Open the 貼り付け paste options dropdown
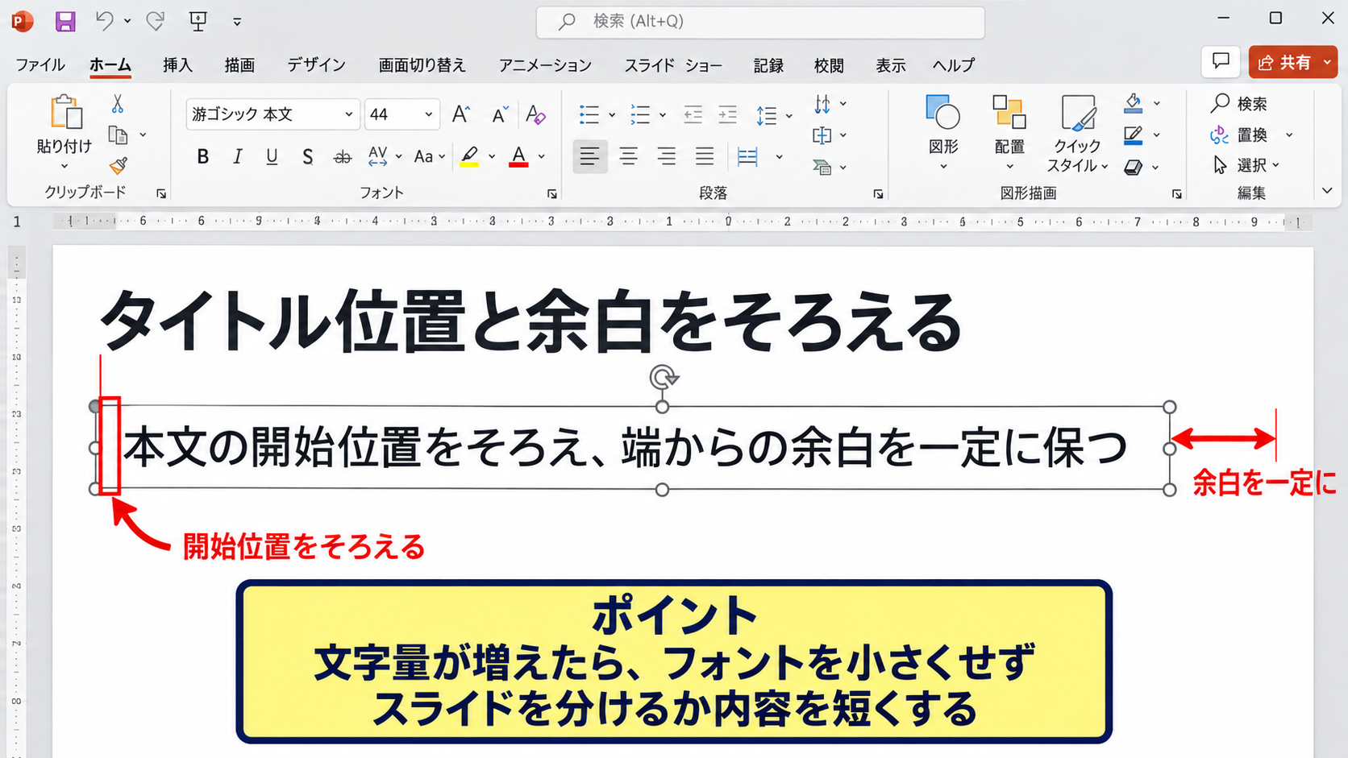The width and height of the screenshot is (1348, 758). (x=64, y=166)
